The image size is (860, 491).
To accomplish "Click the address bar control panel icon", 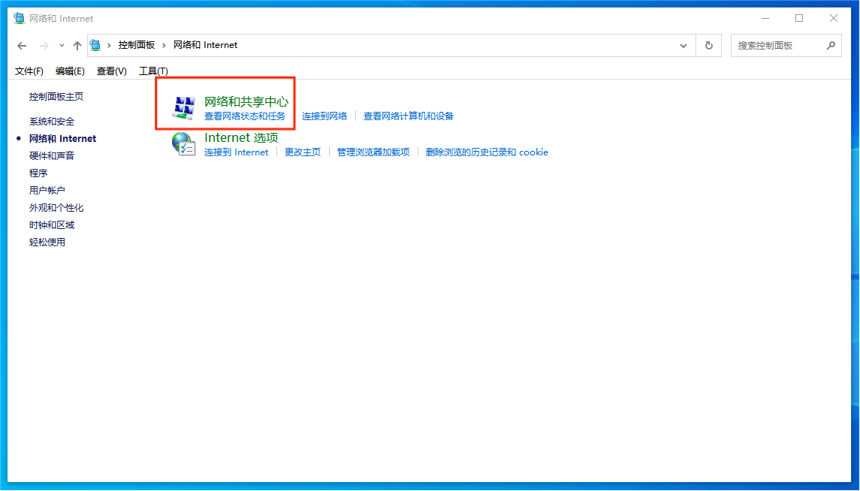I will [96, 45].
